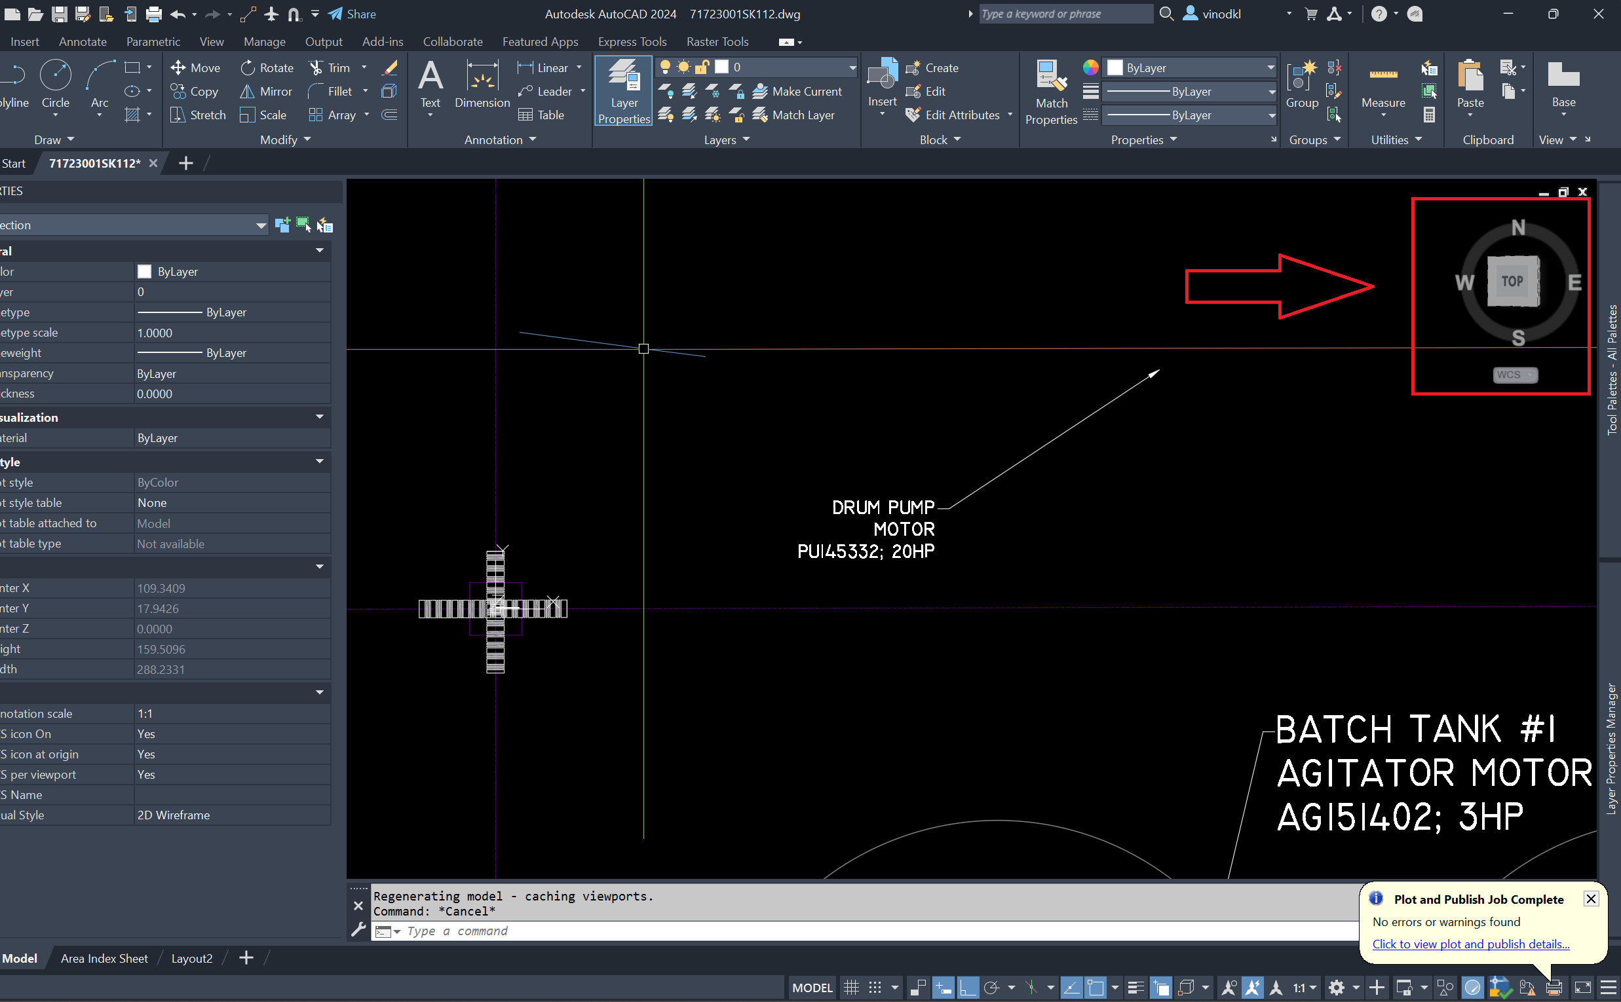The width and height of the screenshot is (1621, 1002).
Task: Open the layer selection dropdown
Action: [850, 66]
